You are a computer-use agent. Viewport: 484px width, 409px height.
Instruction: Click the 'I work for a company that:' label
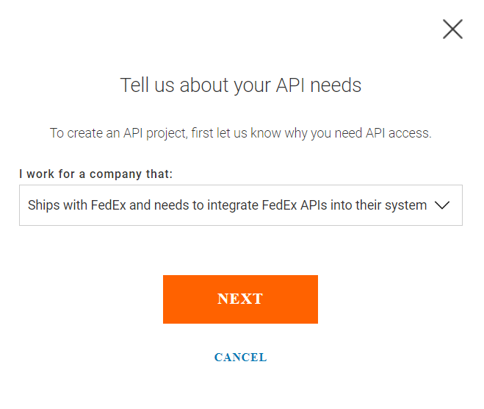[x=95, y=174]
